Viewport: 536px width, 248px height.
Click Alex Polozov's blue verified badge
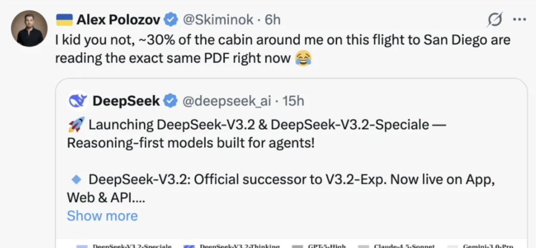171,20
